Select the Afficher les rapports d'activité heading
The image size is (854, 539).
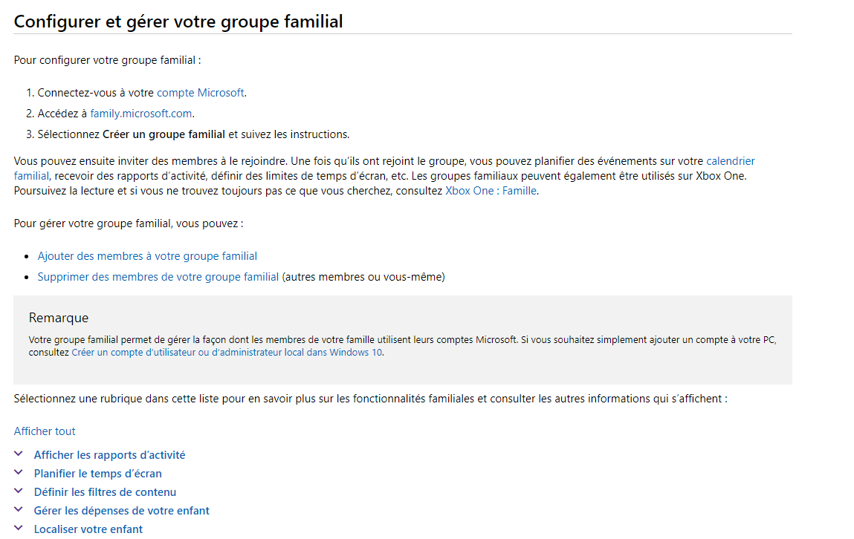109,454
